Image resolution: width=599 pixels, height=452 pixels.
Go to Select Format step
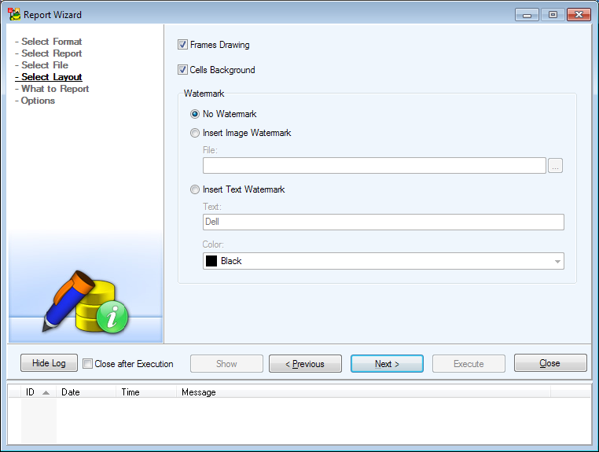(49, 41)
